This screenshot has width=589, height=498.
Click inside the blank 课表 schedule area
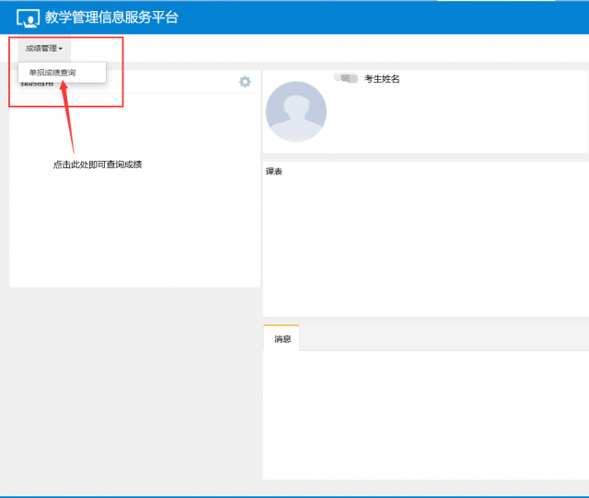click(x=423, y=243)
